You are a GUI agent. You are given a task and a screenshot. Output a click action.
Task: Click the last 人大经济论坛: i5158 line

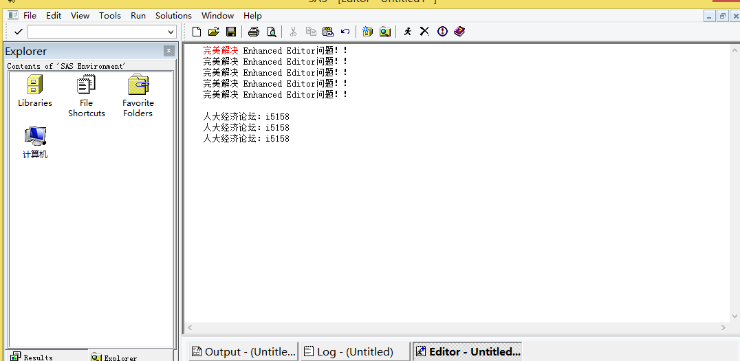coord(246,139)
